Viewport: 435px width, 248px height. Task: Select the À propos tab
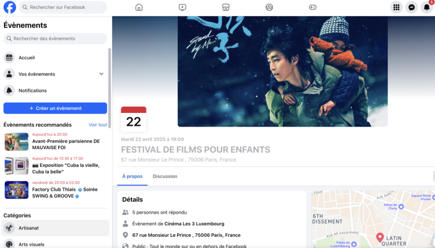[x=132, y=176]
